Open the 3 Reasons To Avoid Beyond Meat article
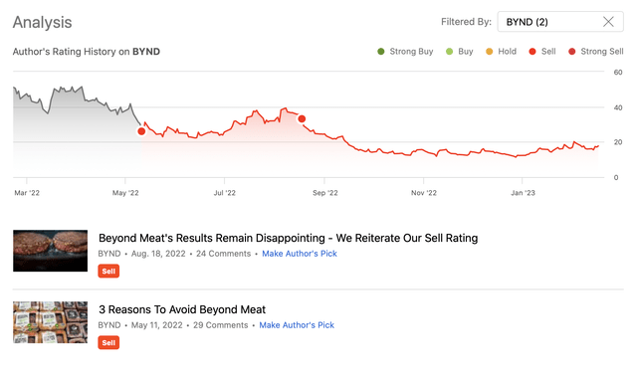The height and width of the screenshot is (378, 637). [182, 309]
